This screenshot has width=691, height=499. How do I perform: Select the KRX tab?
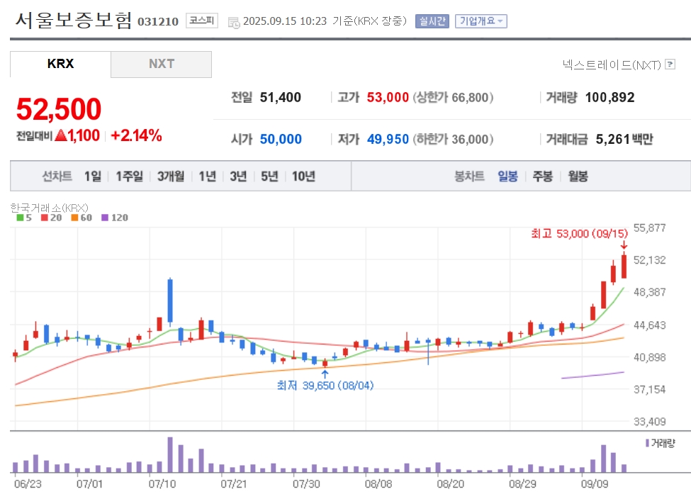tap(60, 64)
